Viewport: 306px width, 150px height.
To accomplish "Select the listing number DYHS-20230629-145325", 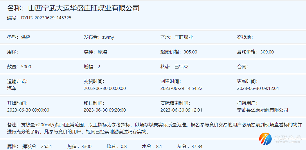I will [46, 18].
